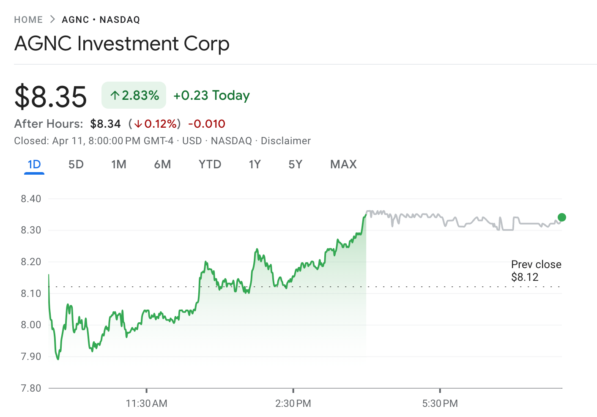Click the green up arrow icon

tap(115, 95)
